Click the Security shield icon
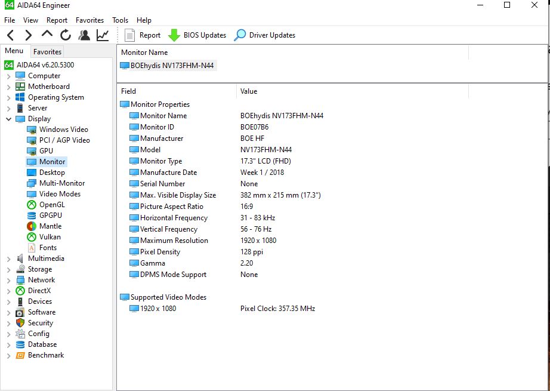Viewport: 550px width, 391px height. (20, 323)
